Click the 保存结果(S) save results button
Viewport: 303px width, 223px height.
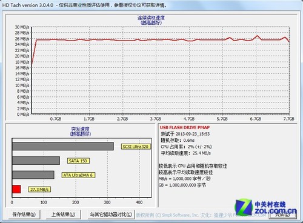tap(24, 215)
